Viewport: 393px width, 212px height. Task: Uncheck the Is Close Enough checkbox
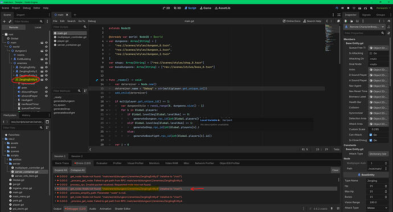click(371, 140)
